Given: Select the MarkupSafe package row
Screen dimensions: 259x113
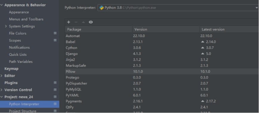Looking at the screenshot, I should (x=162, y=65).
